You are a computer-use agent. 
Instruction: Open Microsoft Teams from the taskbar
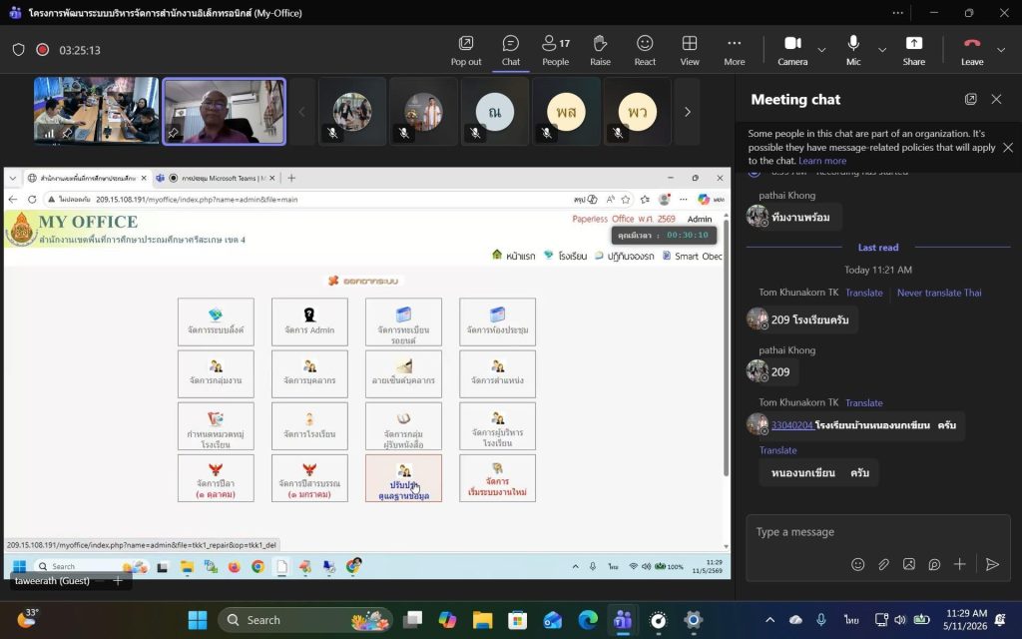tap(623, 619)
